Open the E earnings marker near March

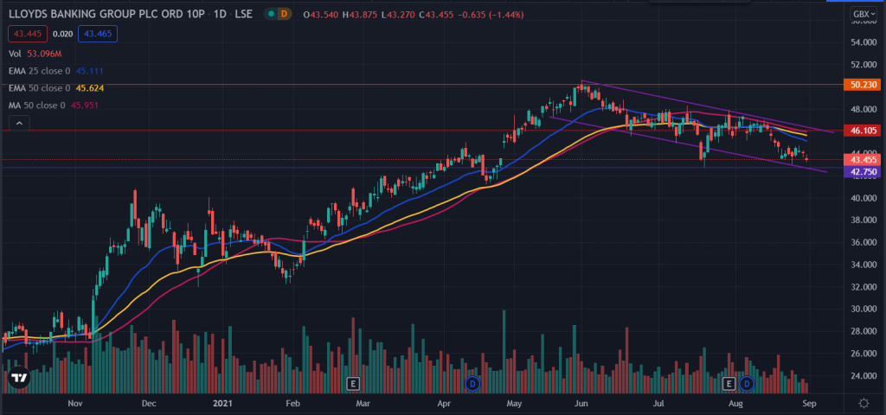tap(353, 384)
